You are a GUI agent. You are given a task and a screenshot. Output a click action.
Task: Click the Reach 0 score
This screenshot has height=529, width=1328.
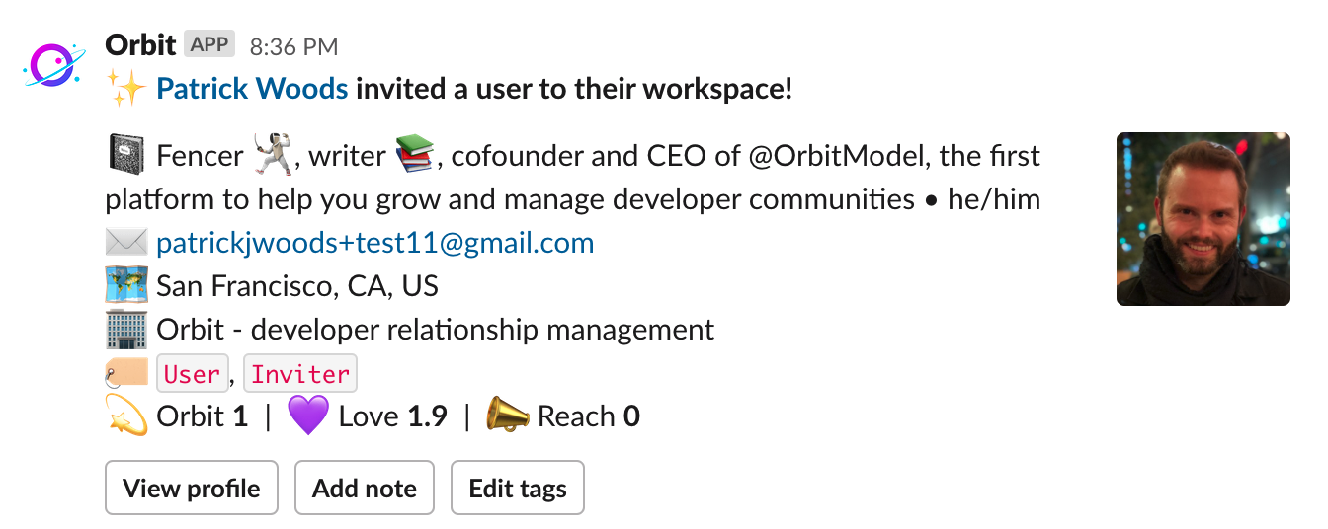coord(589,416)
